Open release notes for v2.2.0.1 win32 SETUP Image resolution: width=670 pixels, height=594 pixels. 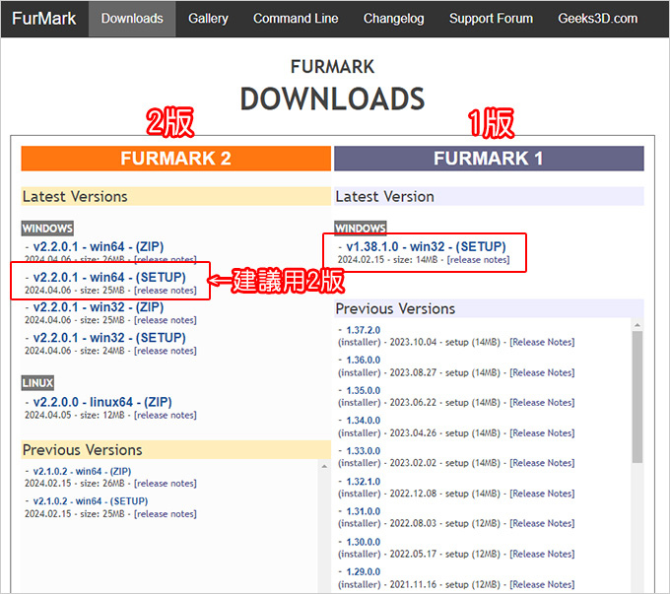tap(166, 351)
